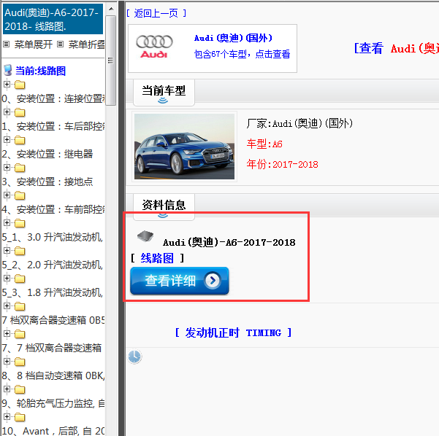This screenshot has width=439, height=436.
Task: Click the clock icon under engine timing
Action: pos(134,357)
